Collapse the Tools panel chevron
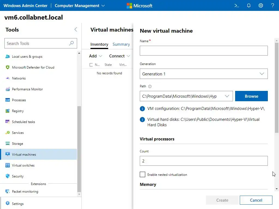The image size is (279, 209). pyautogui.click(x=76, y=30)
